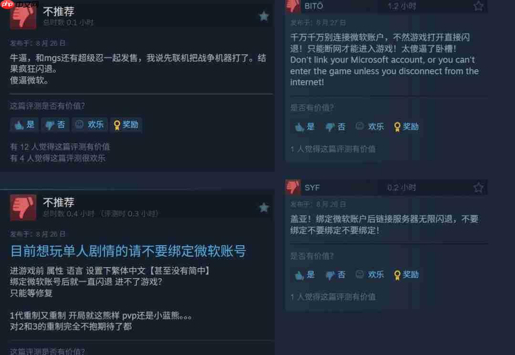
Task: Click thumbs-down icon on the top-left review
Action: pyautogui.click(x=23, y=17)
